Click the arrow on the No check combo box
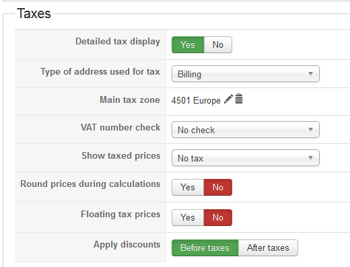 [310, 129]
